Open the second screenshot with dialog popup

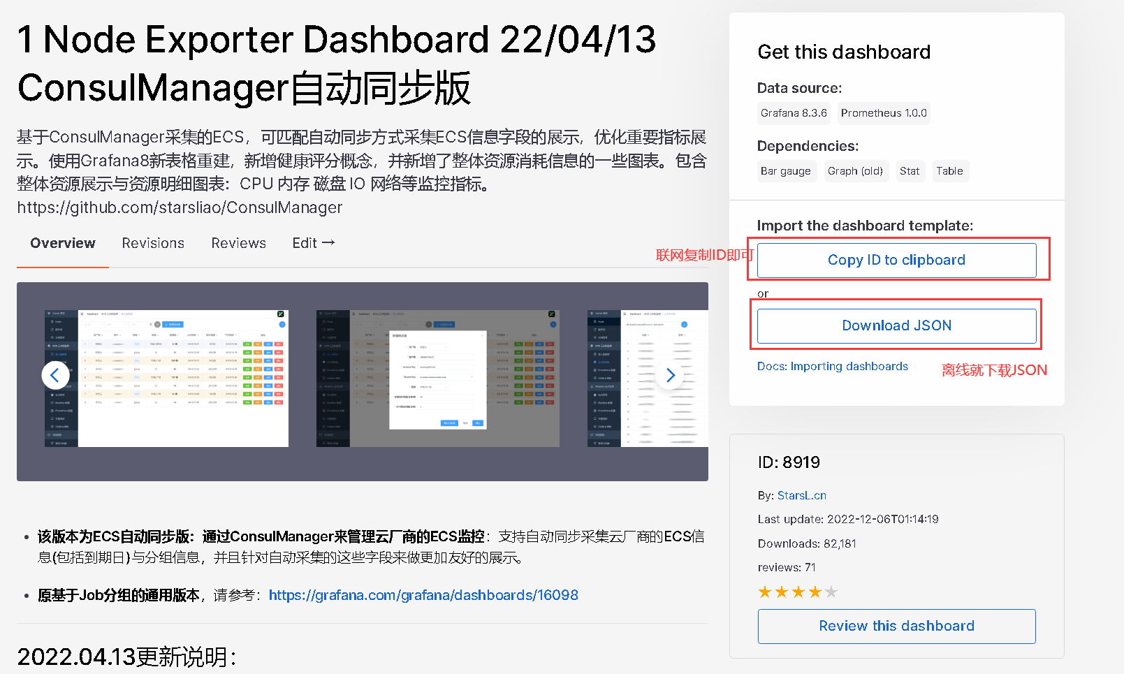[438, 379]
